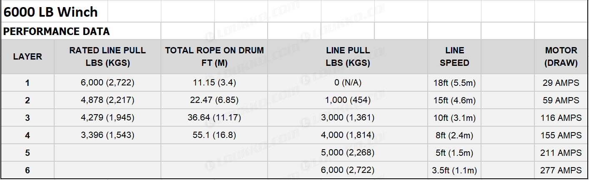Screen dimensions: 589x180
Task: Click the 277 AMPS motor draw cell
Action: (561, 170)
